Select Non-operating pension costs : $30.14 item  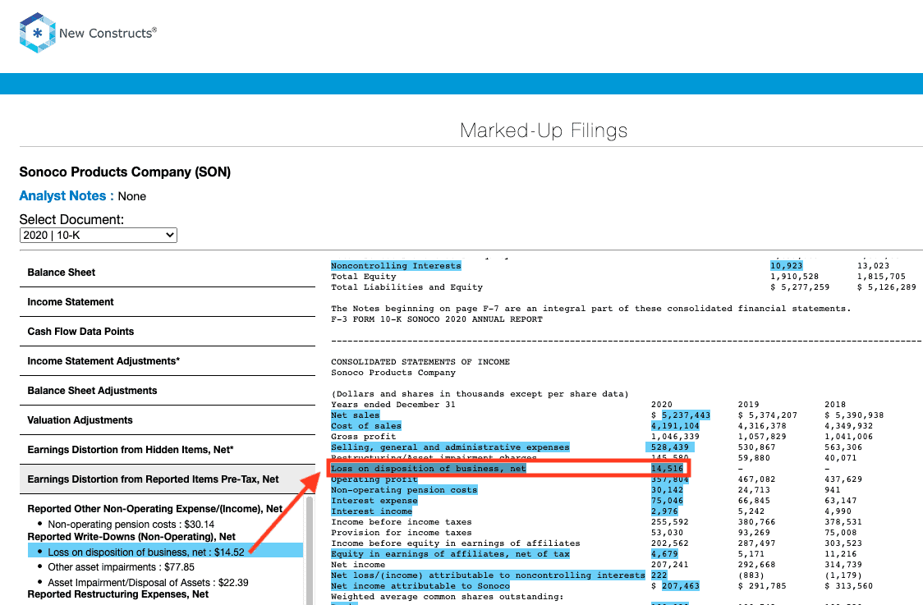[131, 524]
